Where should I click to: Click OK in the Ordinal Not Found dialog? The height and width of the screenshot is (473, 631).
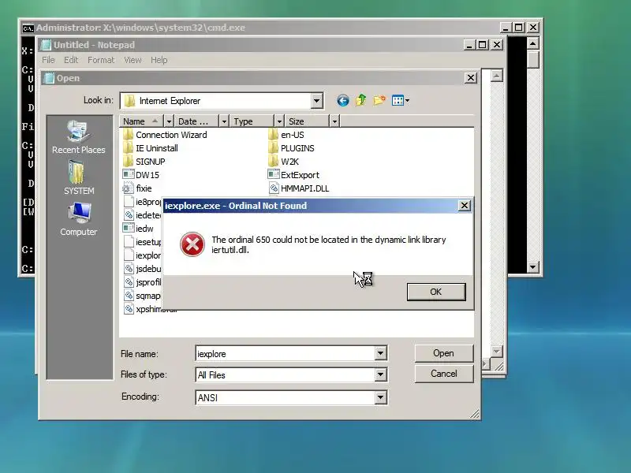coord(436,292)
